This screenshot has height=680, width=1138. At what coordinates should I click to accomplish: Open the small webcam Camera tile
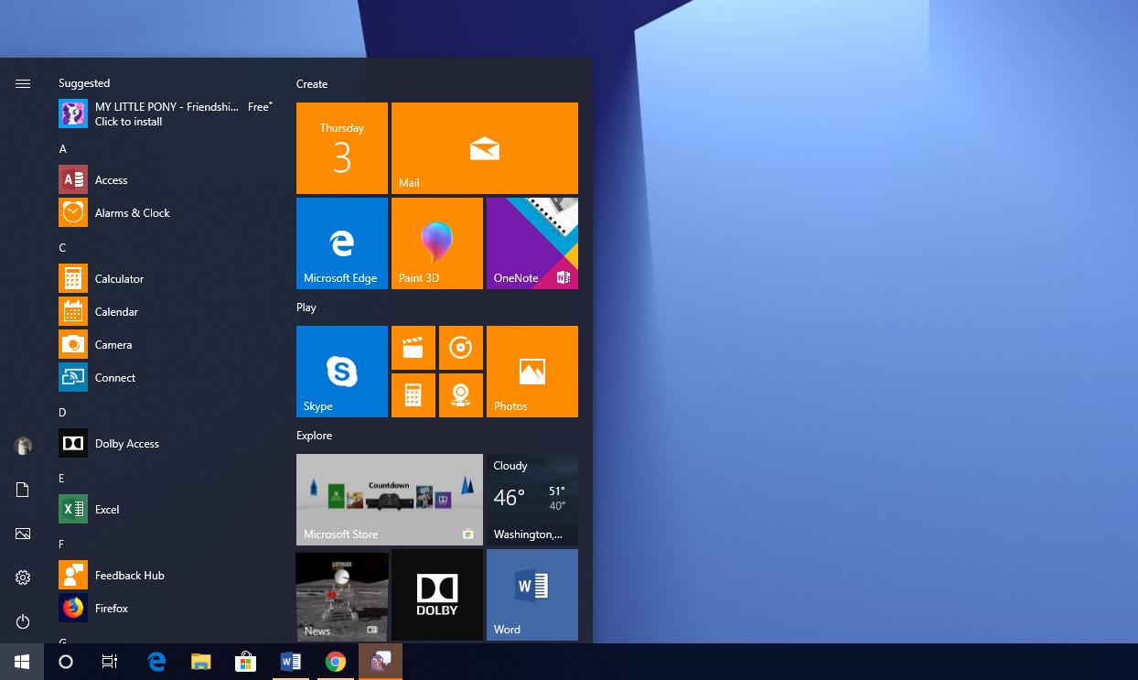[x=461, y=395]
